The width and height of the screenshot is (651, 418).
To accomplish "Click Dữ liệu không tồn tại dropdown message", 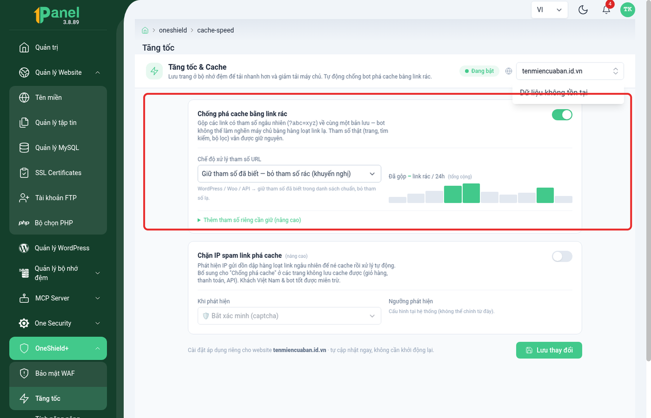I will tap(553, 92).
